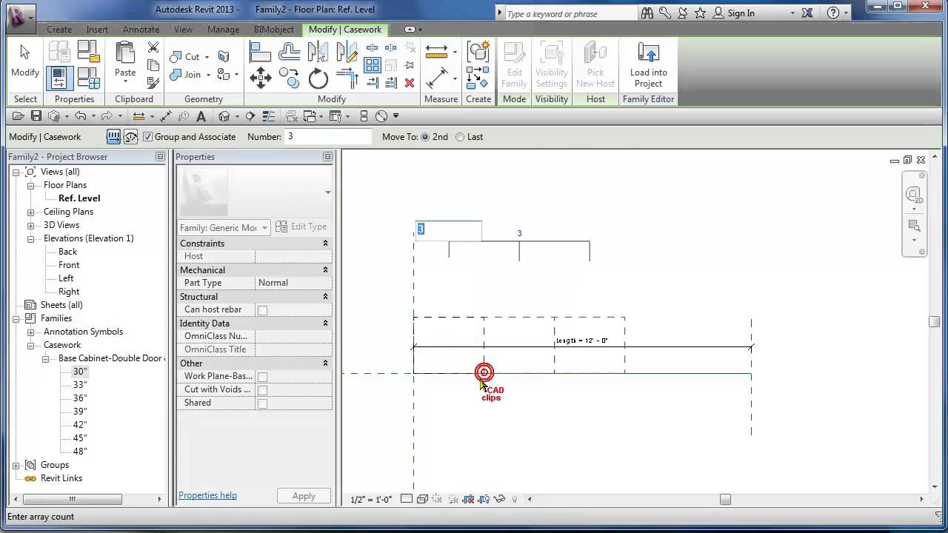Select Trim/Extend to Corner tool
Screen dimensions: 948x533
(x=347, y=78)
